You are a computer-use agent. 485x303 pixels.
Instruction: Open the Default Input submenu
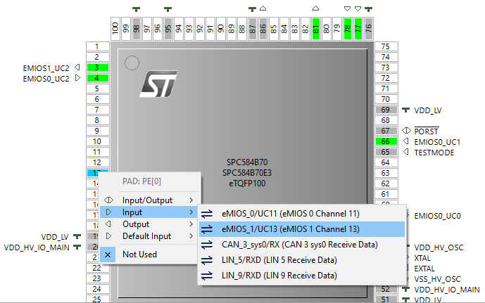click(x=149, y=236)
